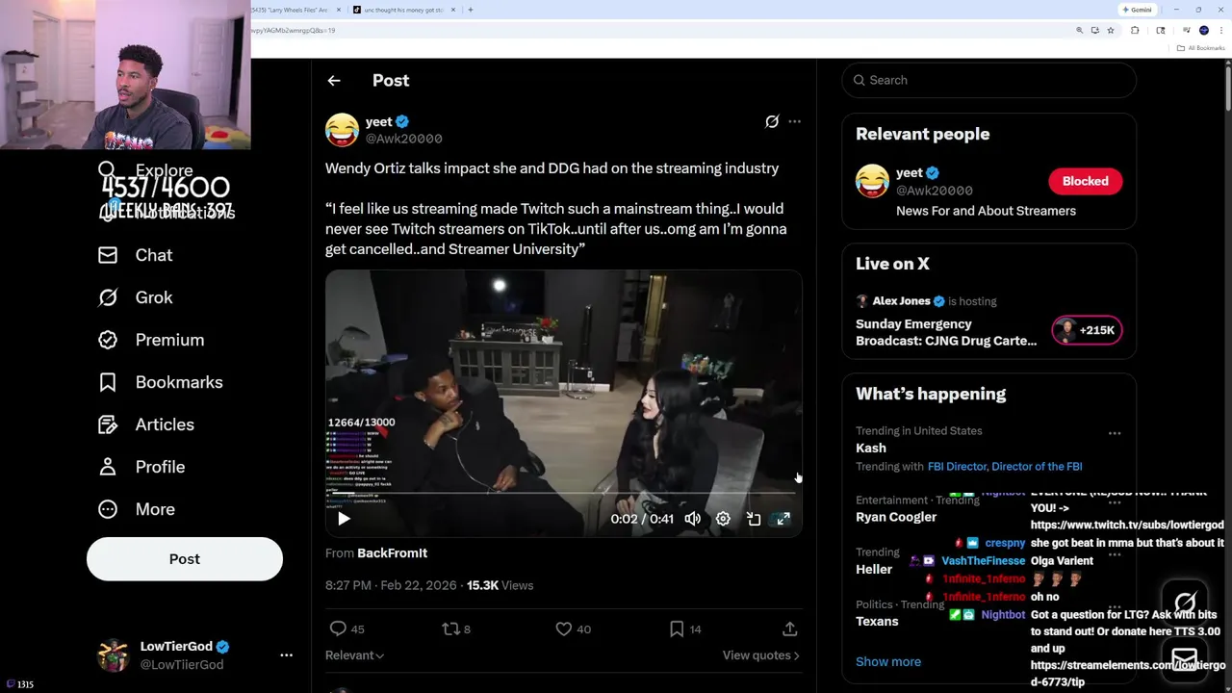This screenshot has height=693, width=1232.
Task: Toggle picture-in-picture for video
Action: coord(754,519)
